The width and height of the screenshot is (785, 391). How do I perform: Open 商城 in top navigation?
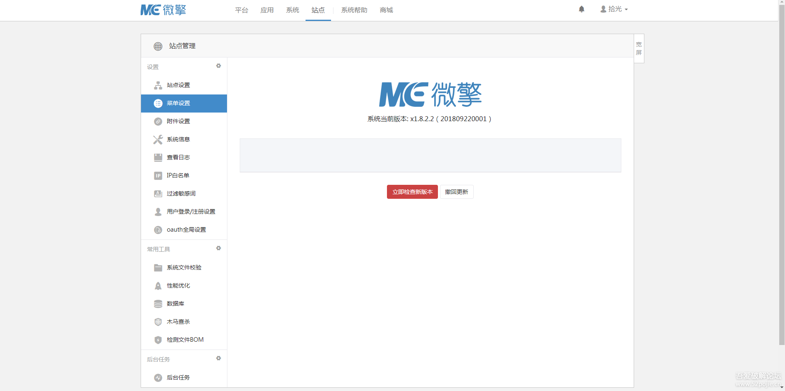click(387, 10)
